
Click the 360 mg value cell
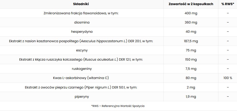[191, 23]
